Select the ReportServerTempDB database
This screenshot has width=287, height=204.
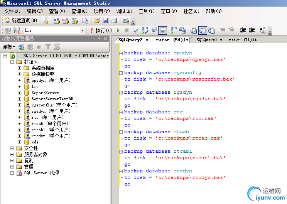click(52, 99)
